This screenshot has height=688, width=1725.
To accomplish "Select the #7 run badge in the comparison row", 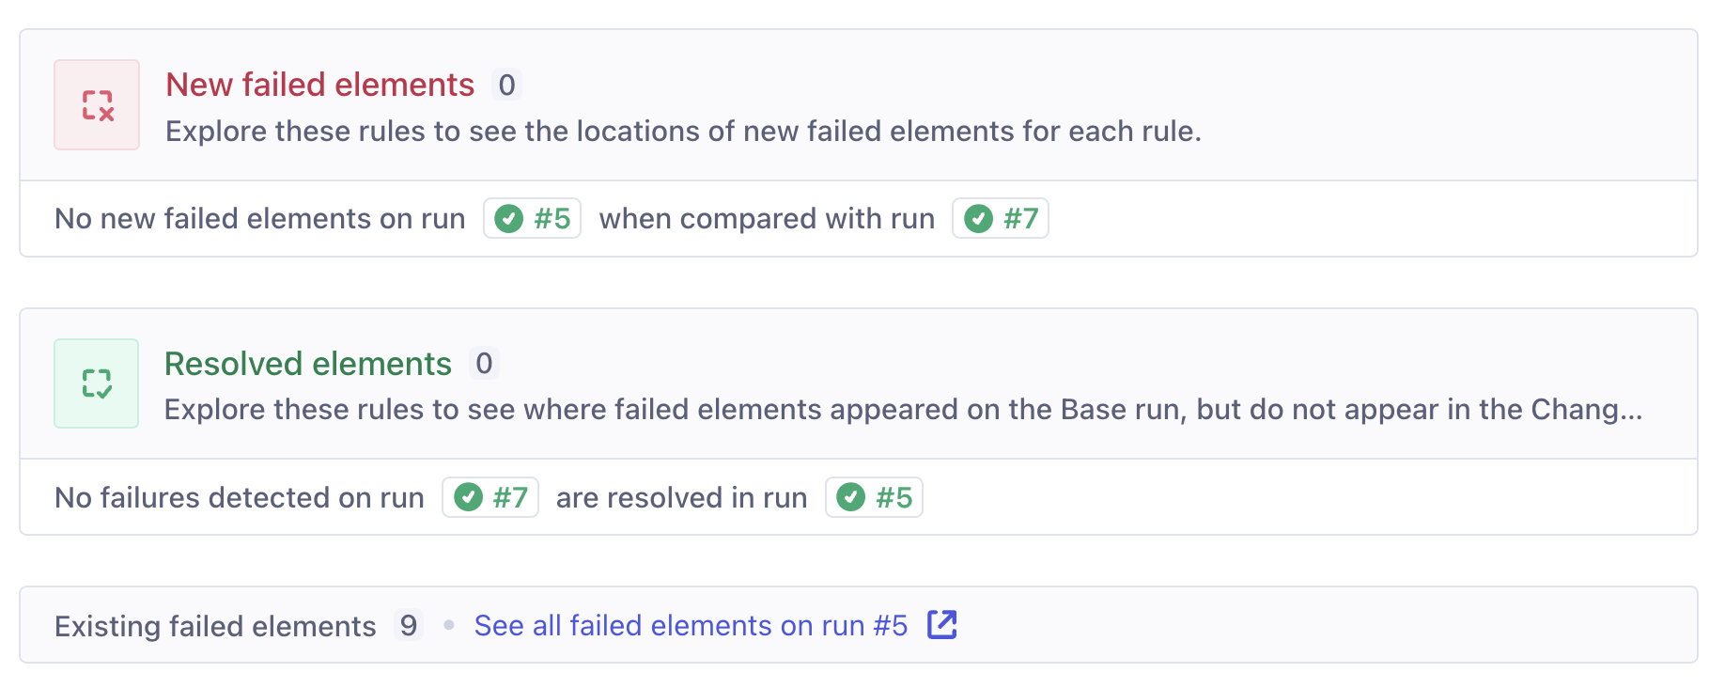I will (1000, 218).
